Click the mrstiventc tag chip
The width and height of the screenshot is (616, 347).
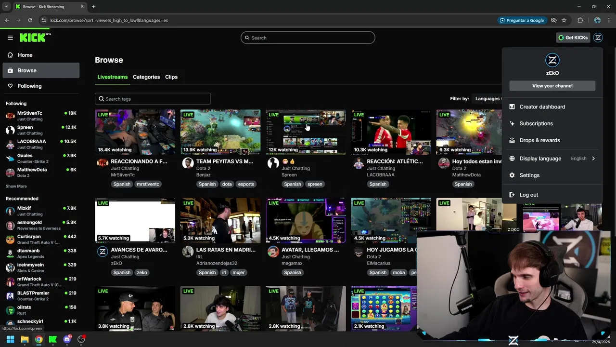tap(148, 184)
